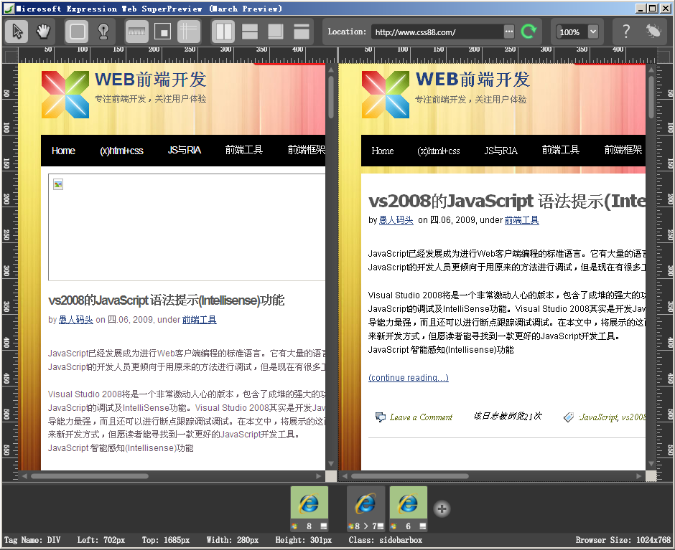The width and height of the screenshot is (675, 550).
Task: Click the (continue reading...) link
Action: coord(409,378)
